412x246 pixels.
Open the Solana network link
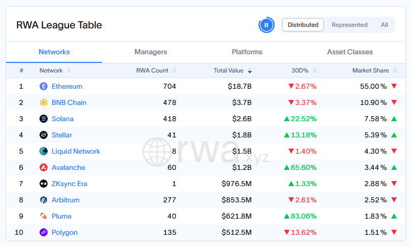coord(62,119)
